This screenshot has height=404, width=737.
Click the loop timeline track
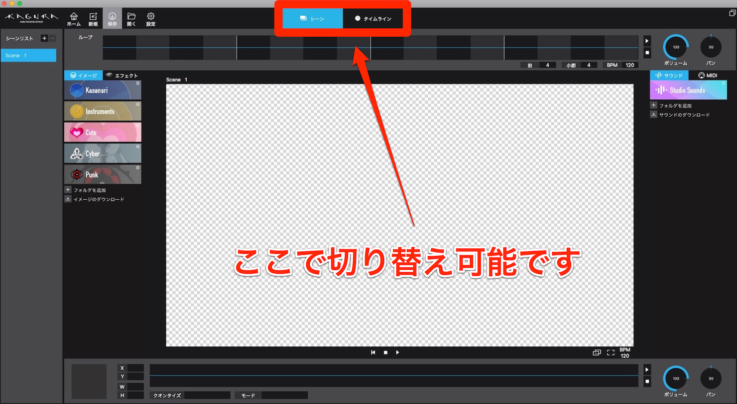pyautogui.click(x=370, y=48)
